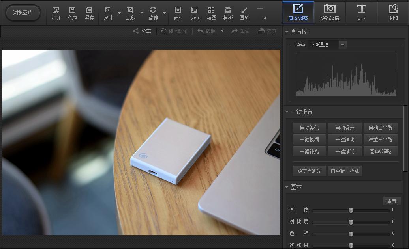Click the Reset (重置) button
409x249 pixels.
pos(392,201)
